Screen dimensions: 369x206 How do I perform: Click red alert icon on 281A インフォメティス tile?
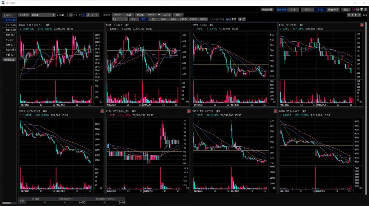[x=102, y=111]
